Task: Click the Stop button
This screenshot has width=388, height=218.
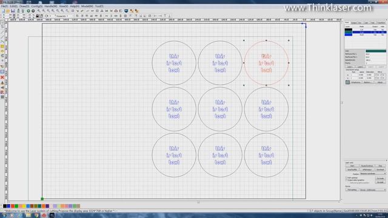Action: tap(380, 166)
